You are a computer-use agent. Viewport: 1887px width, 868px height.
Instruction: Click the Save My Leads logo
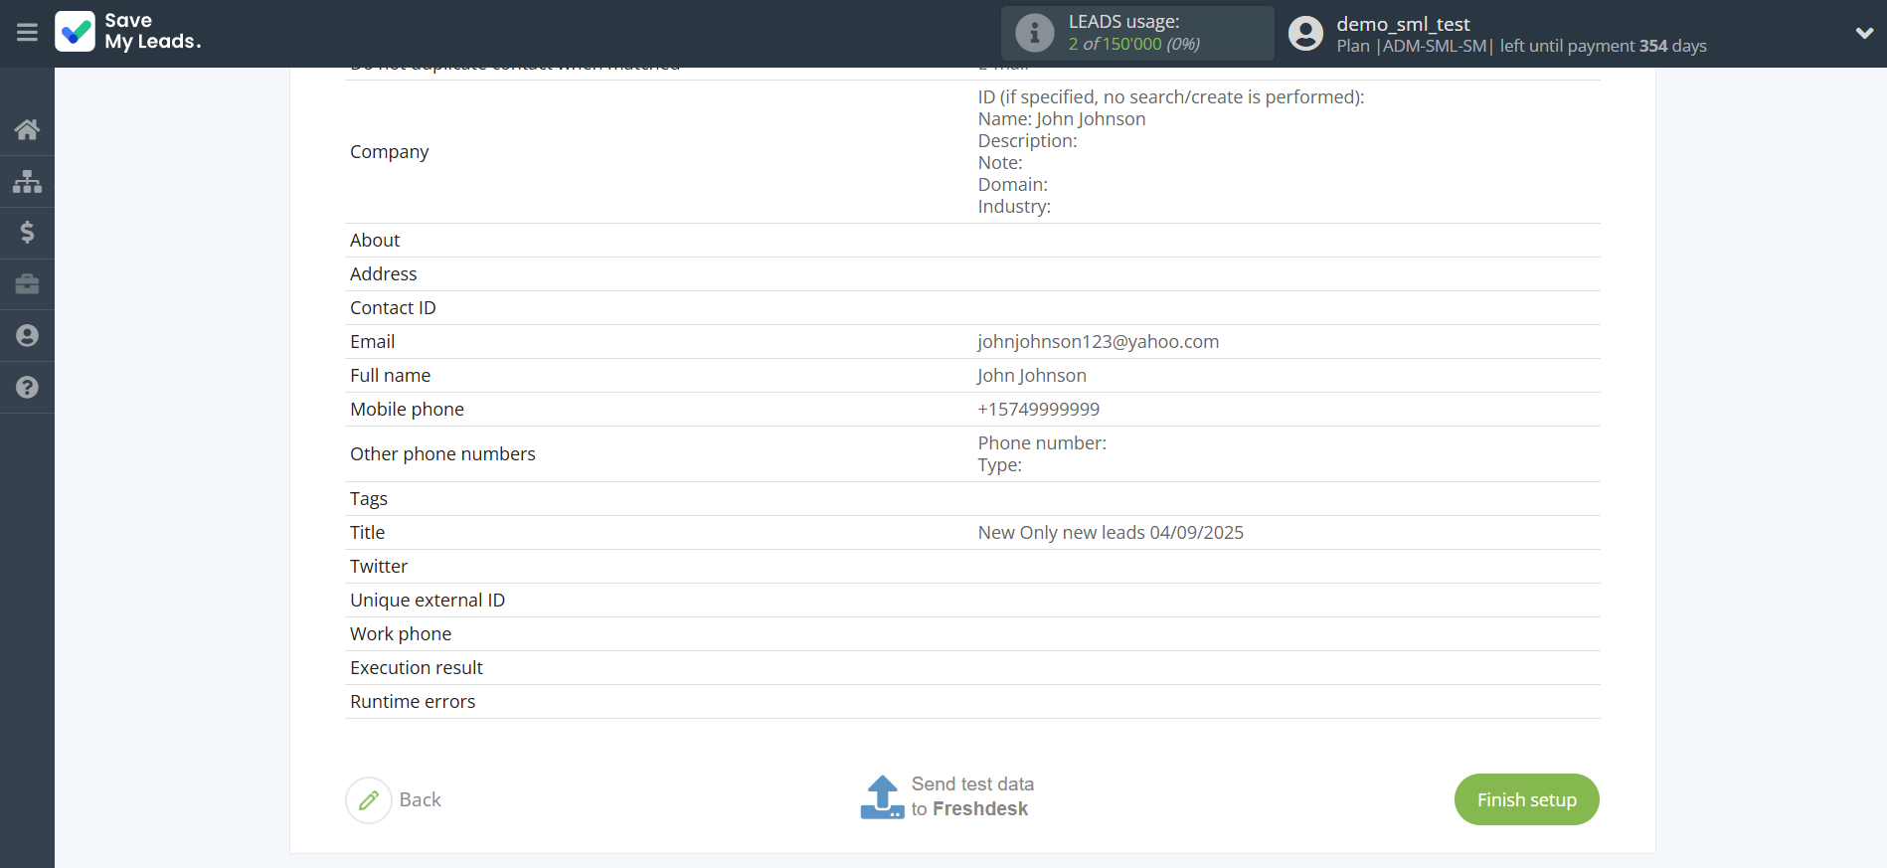128,32
